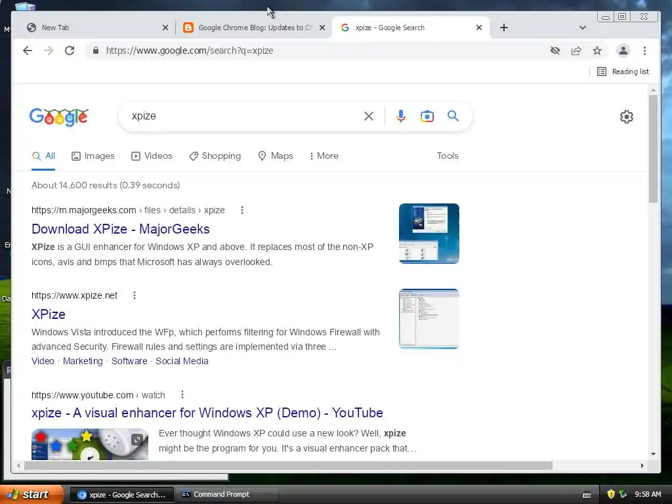Open the Reading list

(623, 72)
